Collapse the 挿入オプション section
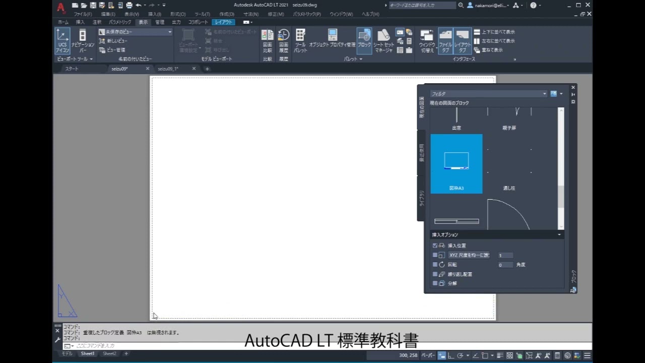Screen dimensions: 645x363 pos(559,234)
